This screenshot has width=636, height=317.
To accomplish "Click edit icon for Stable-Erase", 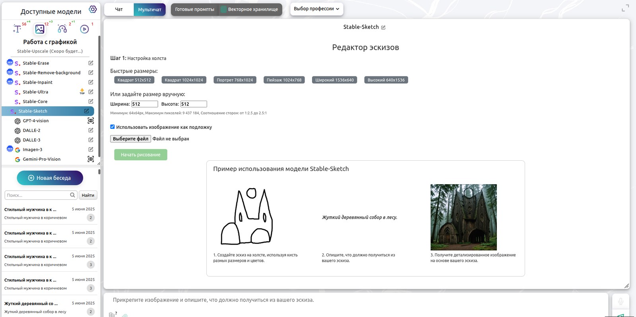I will pyautogui.click(x=91, y=63).
